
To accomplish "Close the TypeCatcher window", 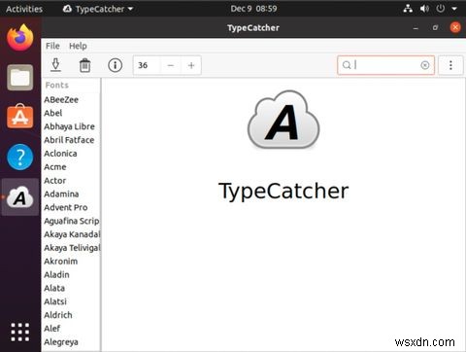I will tap(455, 27).
